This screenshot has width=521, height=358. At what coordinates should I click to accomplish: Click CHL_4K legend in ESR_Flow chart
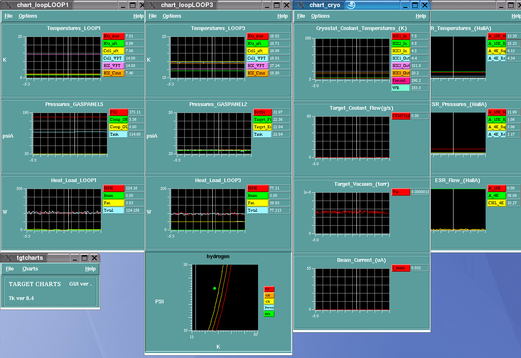(x=497, y=203)
